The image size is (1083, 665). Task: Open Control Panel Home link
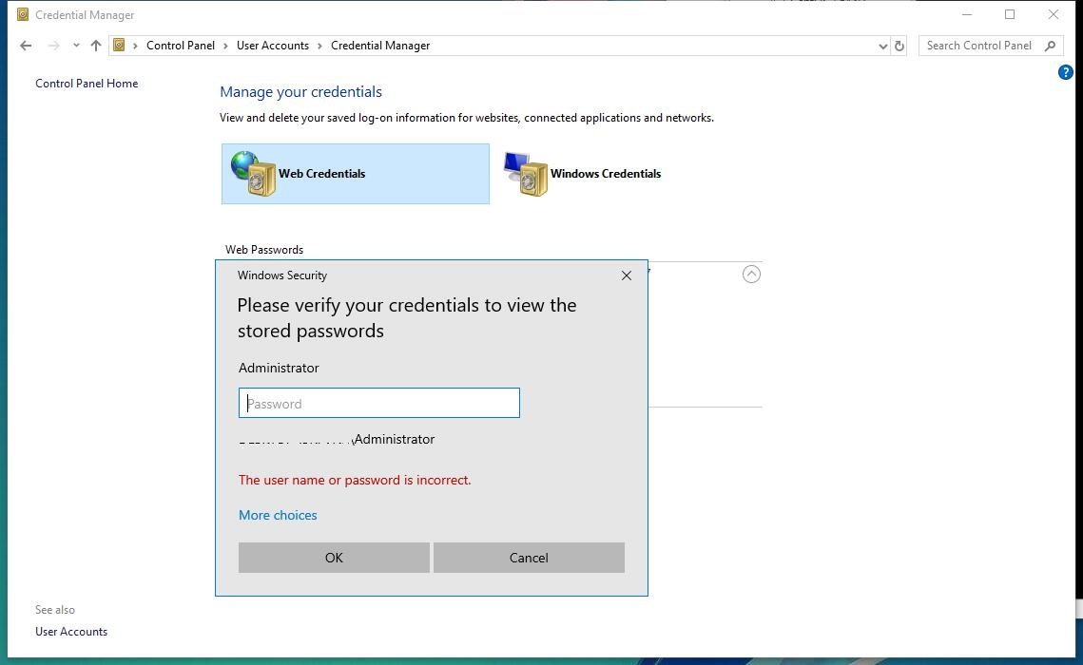click(87, 84)
